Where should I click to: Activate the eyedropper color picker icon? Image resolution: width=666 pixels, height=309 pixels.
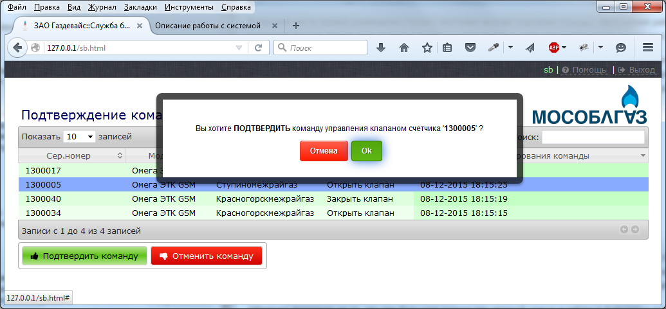494,48
